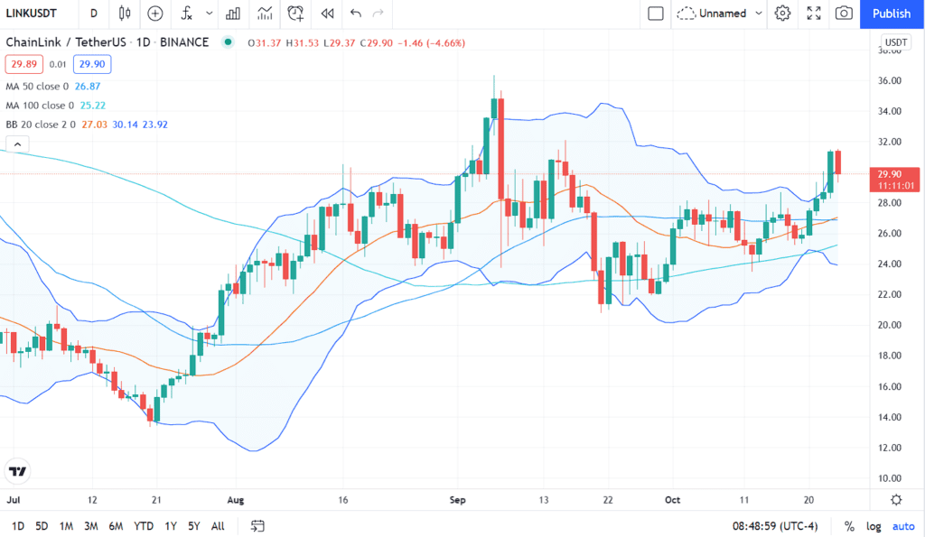Select the 1Y time range
The image size is (925, 537).
coord(171,526)
